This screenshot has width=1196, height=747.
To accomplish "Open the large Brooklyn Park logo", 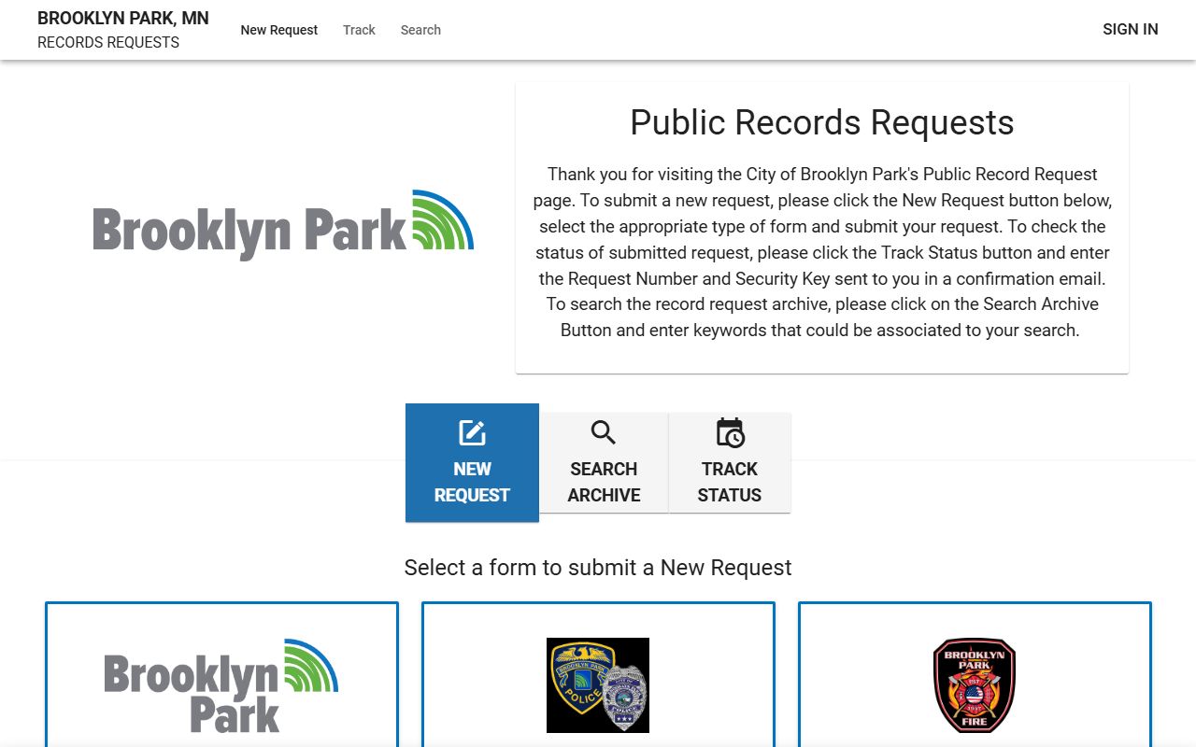I will pos(283,225).
